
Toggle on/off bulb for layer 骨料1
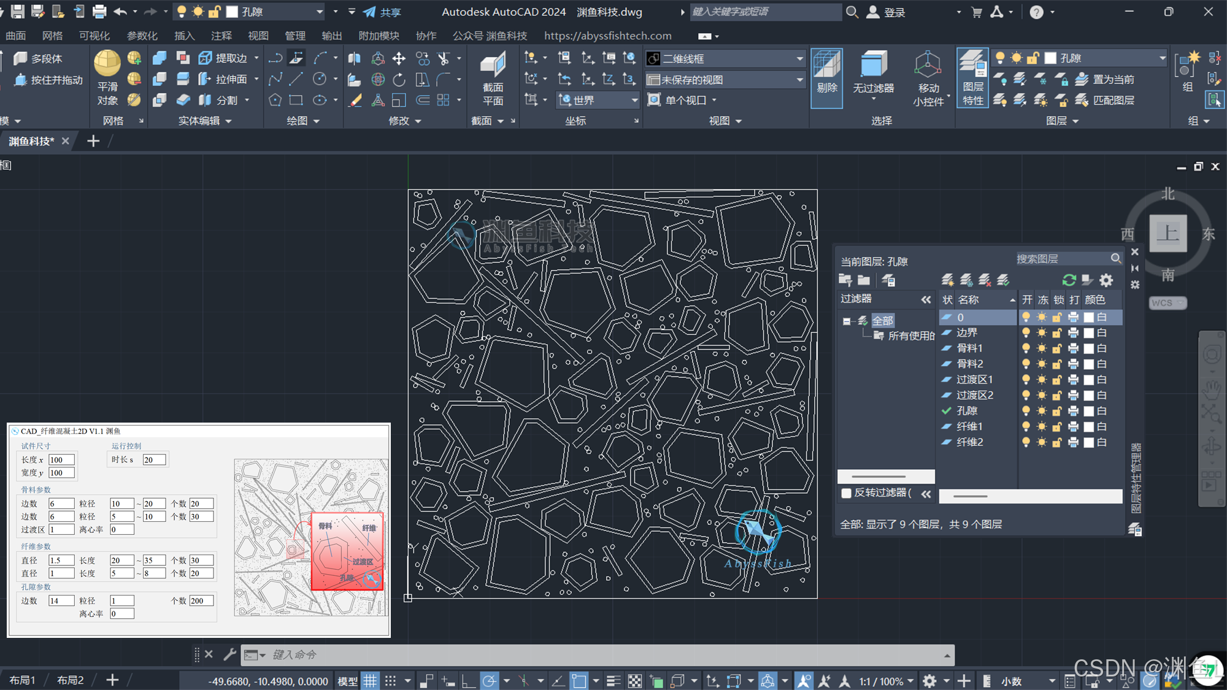coord(1026,348)
